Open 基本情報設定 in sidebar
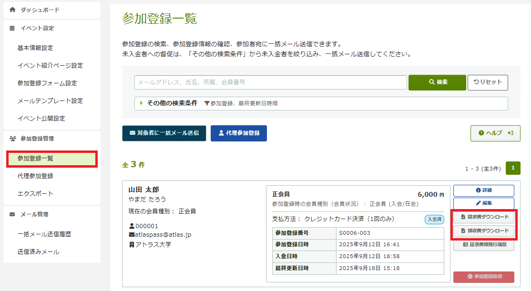531x291 pixels. click(x=35, y=48)
